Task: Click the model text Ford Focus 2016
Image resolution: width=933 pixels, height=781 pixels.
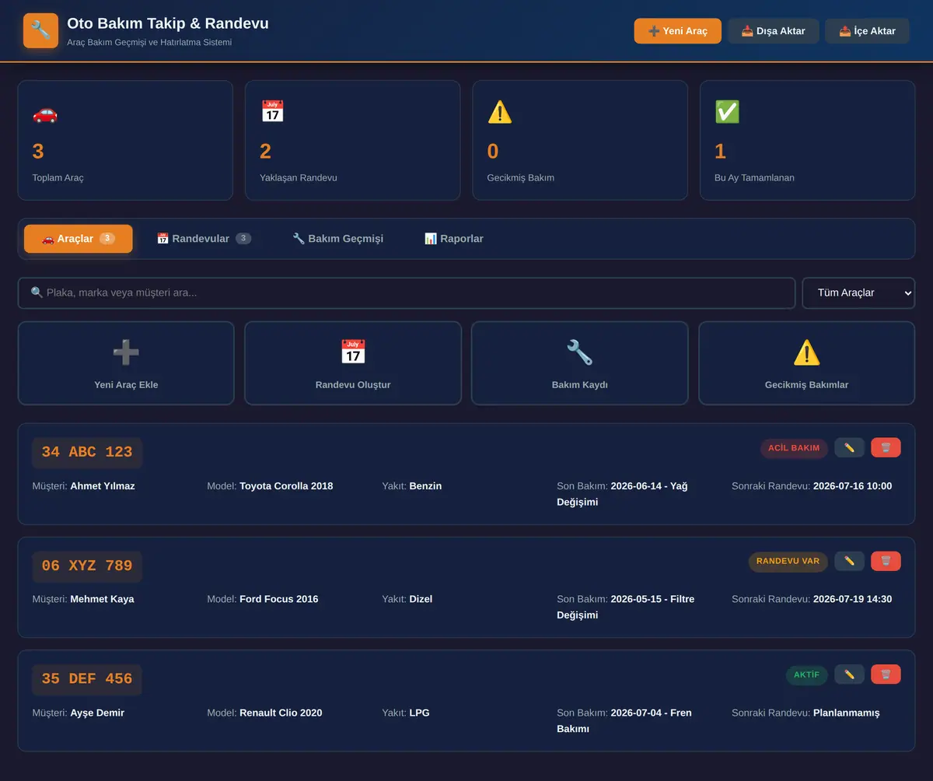Action: tap(279, 600)
